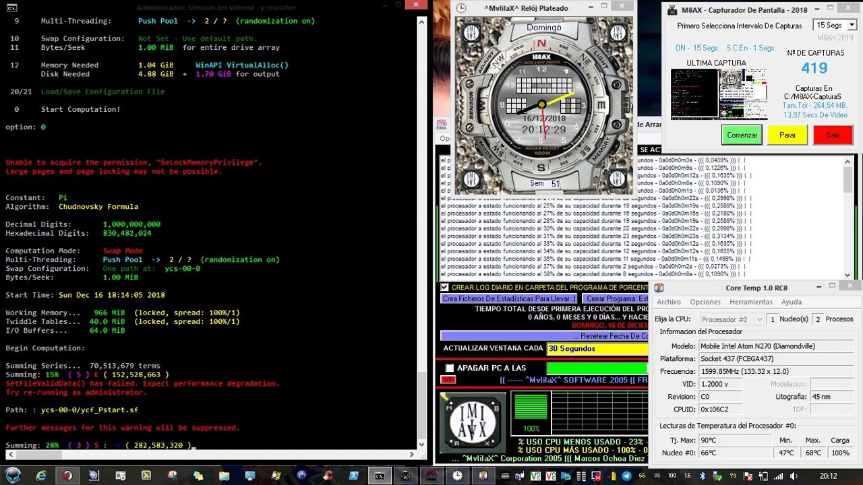Click the Cerrar Programa button
The width and height of the screenshot is (863, 485).
coord(616,298)
